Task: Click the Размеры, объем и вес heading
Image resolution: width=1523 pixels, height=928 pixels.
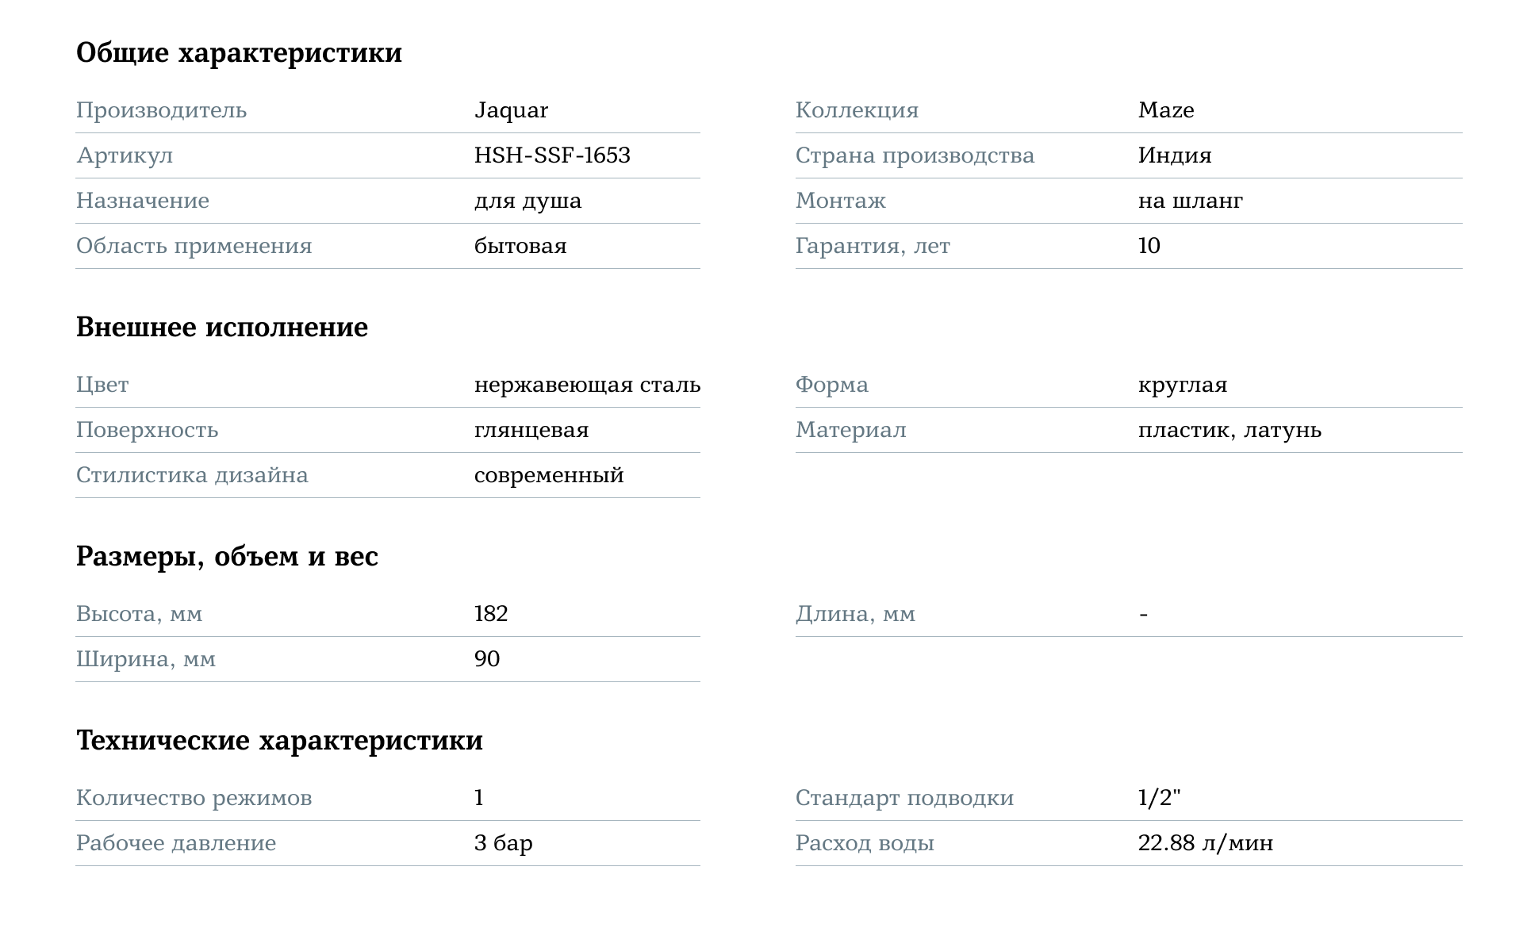Action: (227, 557)
